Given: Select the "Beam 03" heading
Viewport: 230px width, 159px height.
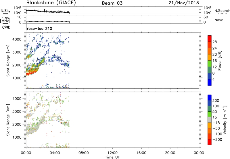Looking at the screenshot, I should [112, 3].
